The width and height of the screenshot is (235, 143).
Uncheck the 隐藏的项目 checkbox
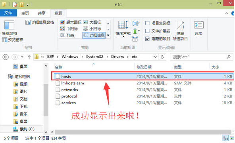tap(147, 39)
